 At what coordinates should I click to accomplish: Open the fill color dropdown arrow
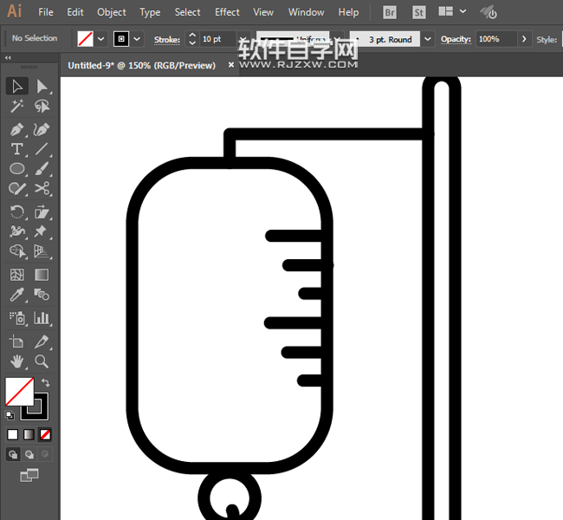[100, 39]
